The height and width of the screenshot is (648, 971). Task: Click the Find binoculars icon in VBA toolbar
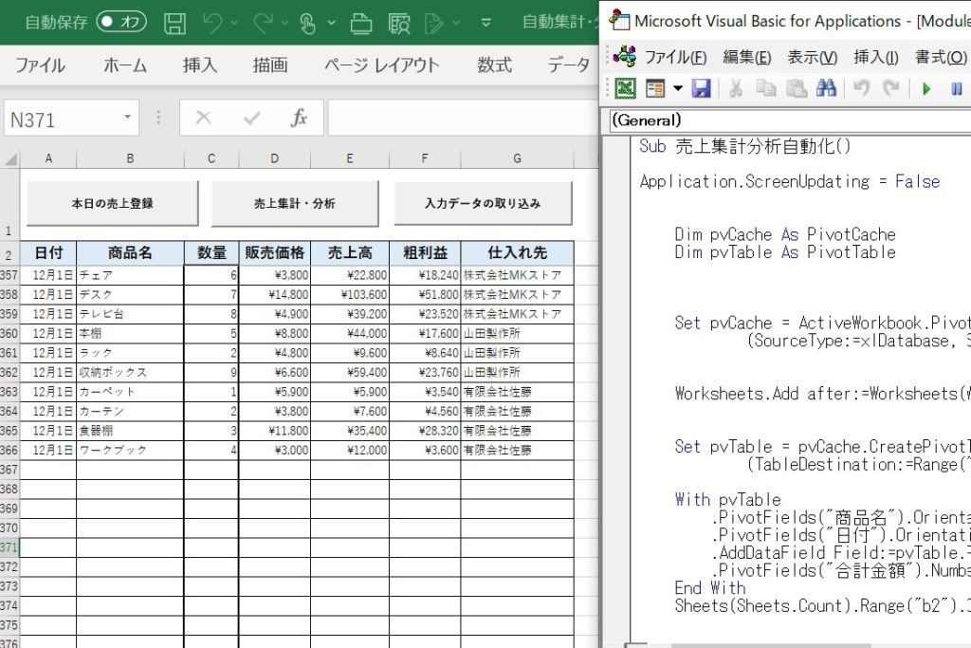click(826, 88)
